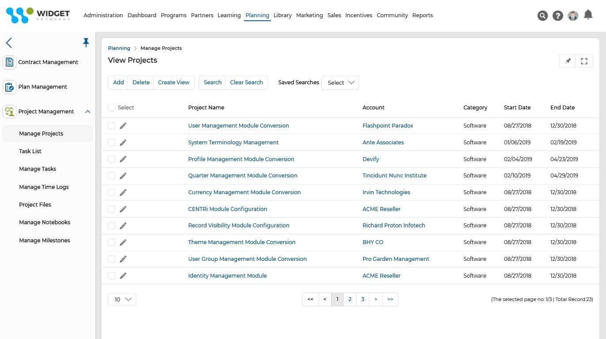Viewport: 606px width, 339px height.
Task: Open the Marketing menu
Action: 309,15
